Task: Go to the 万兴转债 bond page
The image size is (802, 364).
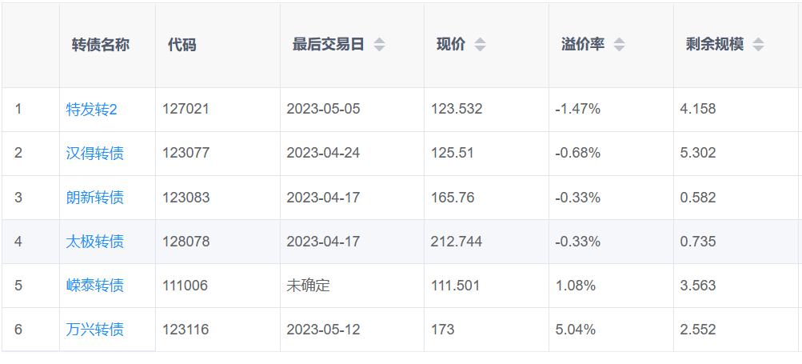Action: click(94, 329)
